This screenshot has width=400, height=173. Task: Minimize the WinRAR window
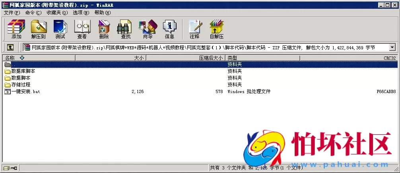381,5
